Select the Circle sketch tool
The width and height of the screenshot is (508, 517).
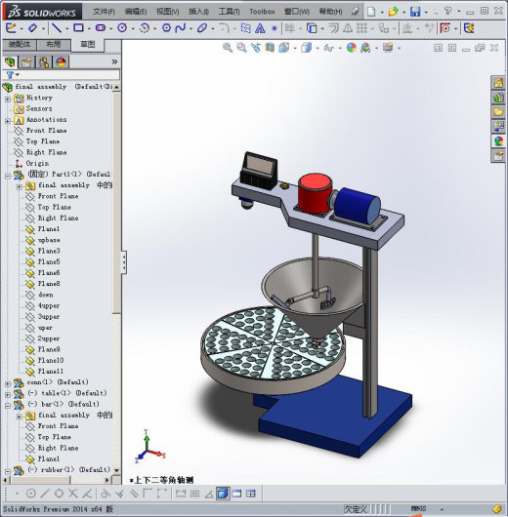tap(122, 28)
